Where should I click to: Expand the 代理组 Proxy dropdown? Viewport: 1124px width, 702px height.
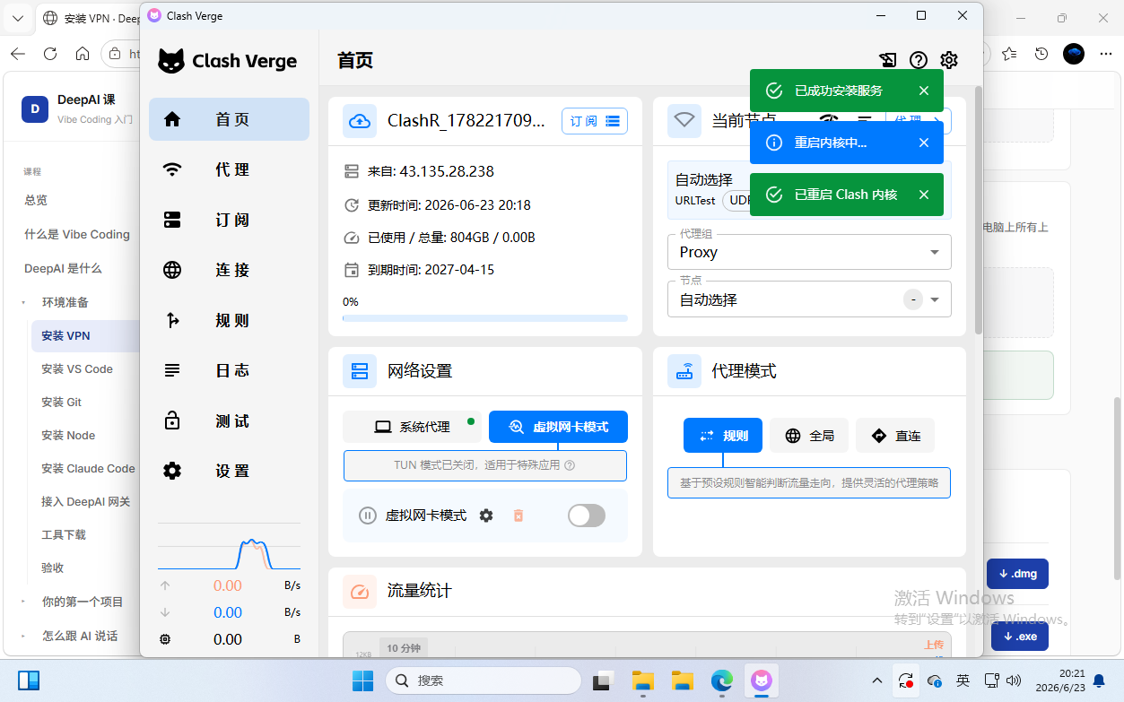pos(809,252)
